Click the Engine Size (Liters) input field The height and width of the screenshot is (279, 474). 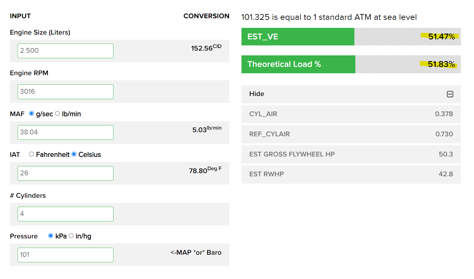tap(66, 51)
